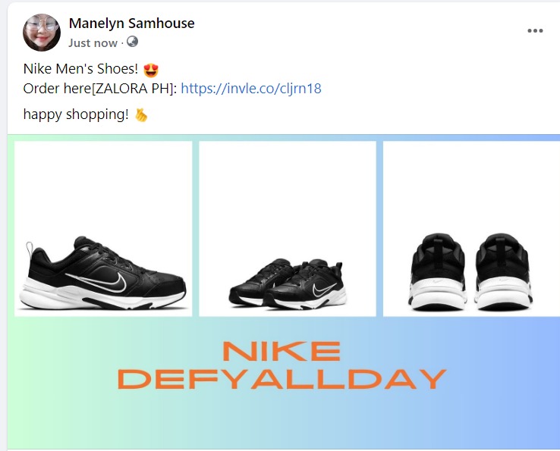Viewport: 560px width, 451px height.
Task: Open the post options three-dot menu
Action: coord(535,30)
